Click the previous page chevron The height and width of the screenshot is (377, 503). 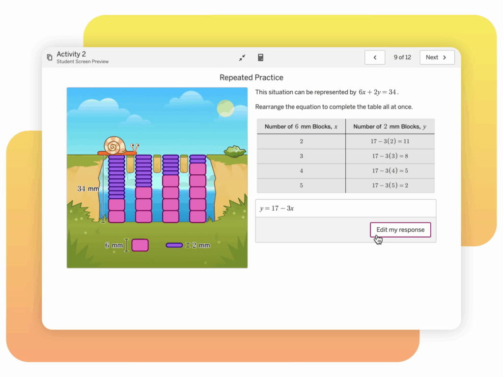(375, 57)
